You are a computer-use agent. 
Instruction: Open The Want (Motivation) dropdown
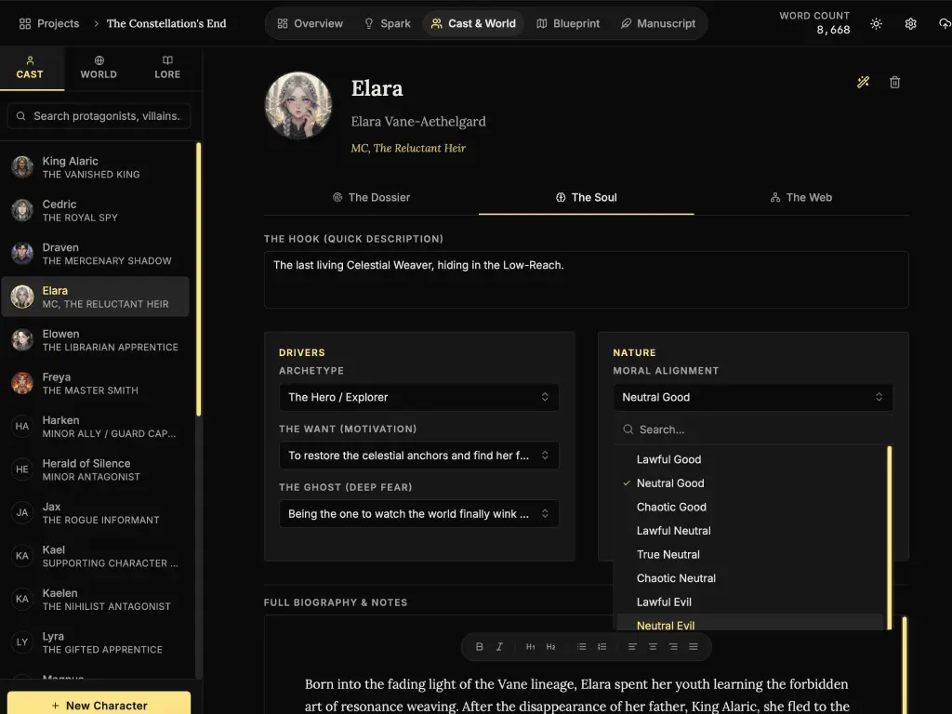418,456
